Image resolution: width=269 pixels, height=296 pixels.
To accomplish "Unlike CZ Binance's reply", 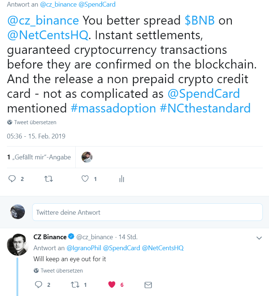I will click(112, 285).
